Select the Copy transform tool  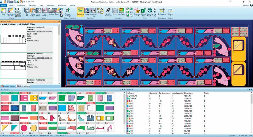[87, 12]
